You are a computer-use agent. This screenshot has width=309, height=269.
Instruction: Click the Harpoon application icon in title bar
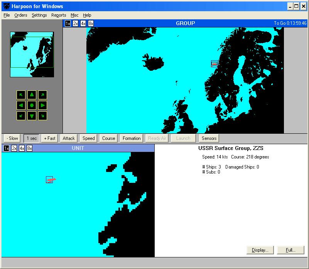(x=7, y=6)
